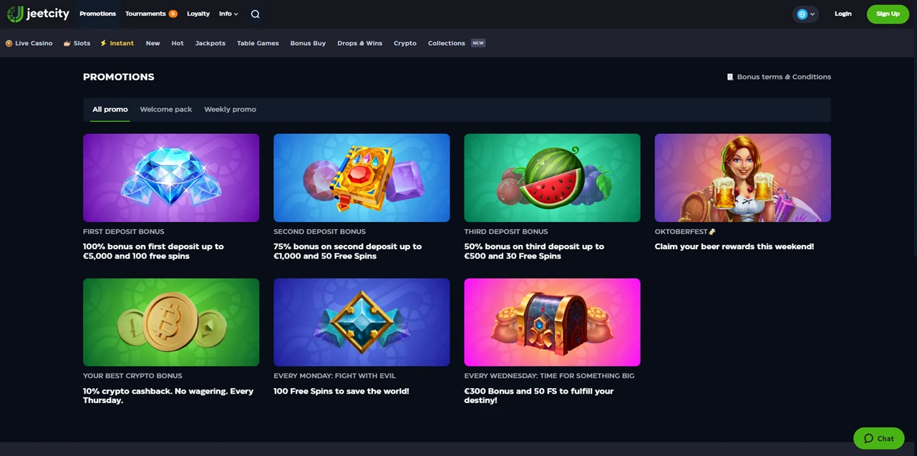Click the FIRST DEPOSIT BONUS label

[x=124, y=232]
